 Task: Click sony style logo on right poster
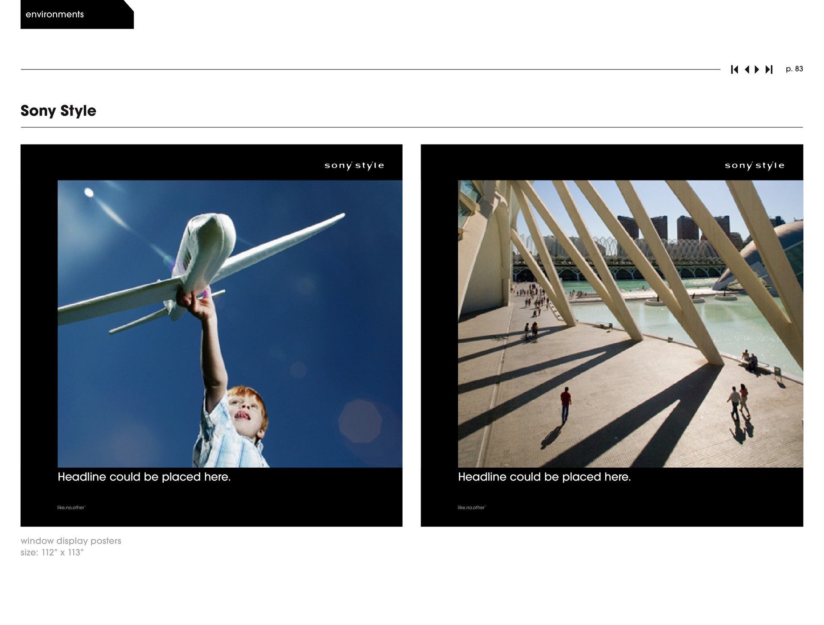pos(754,165)
